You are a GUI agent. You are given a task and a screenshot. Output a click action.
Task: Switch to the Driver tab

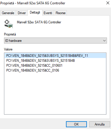22,13
